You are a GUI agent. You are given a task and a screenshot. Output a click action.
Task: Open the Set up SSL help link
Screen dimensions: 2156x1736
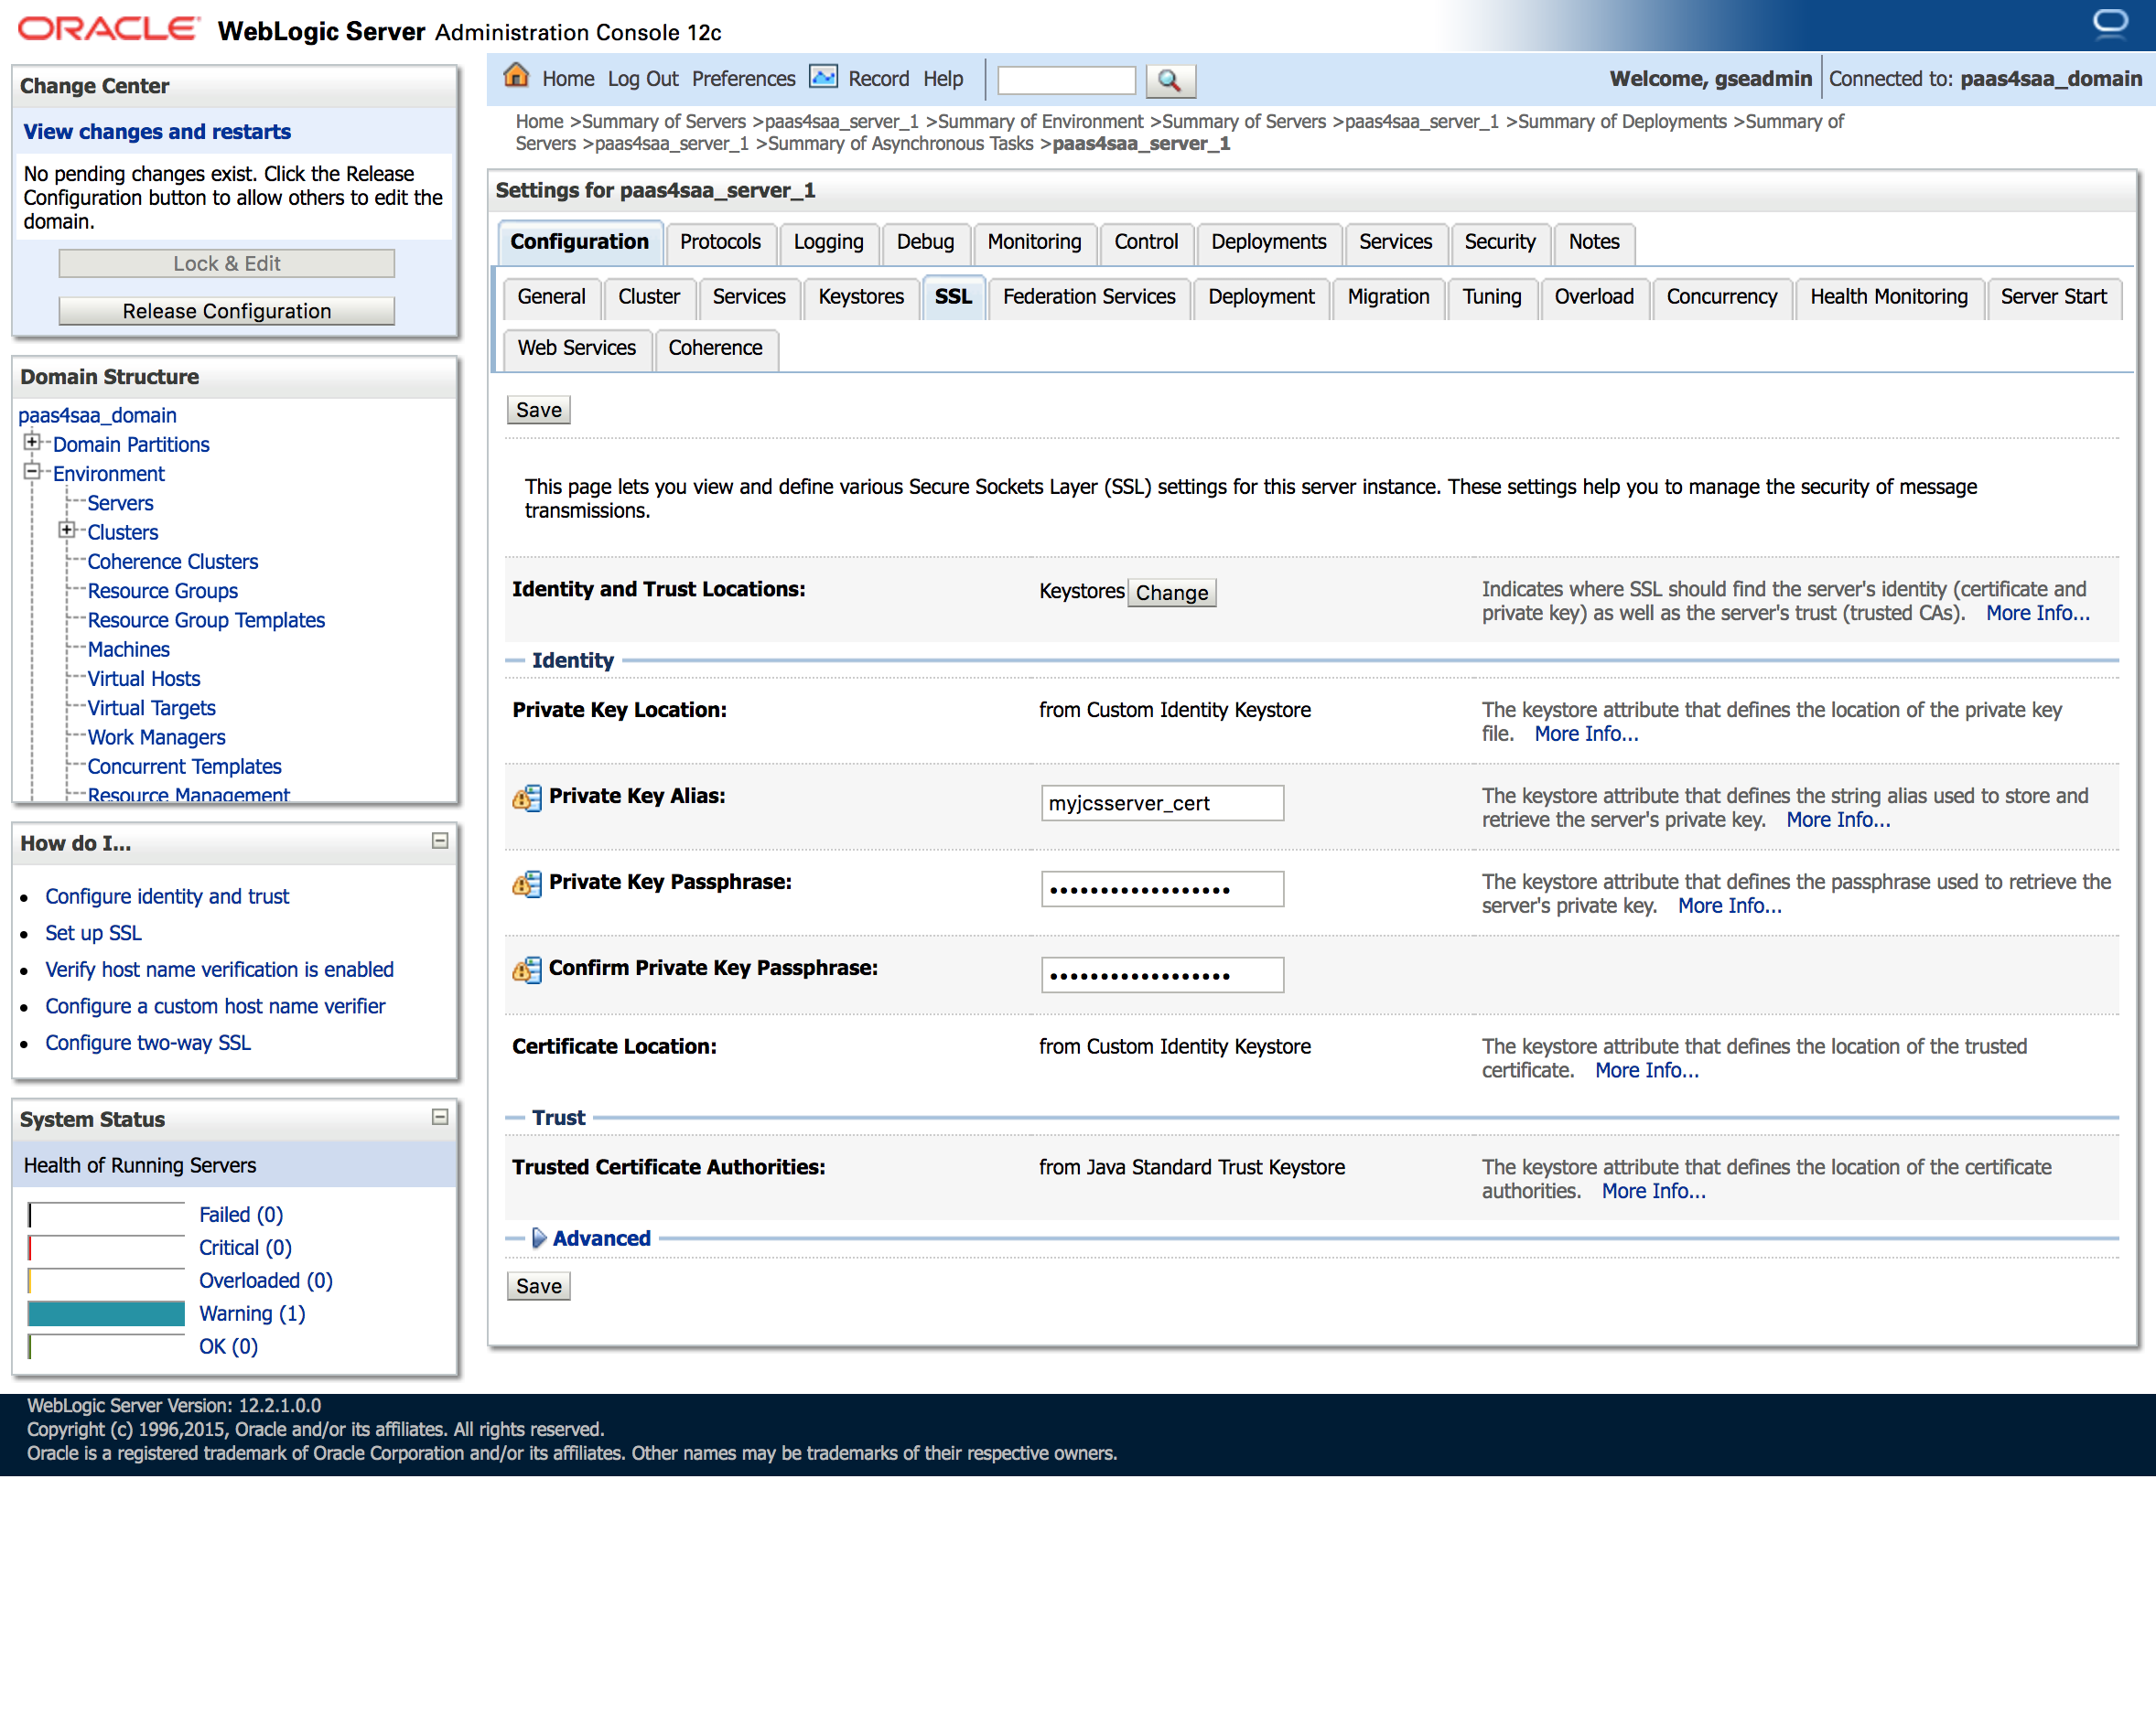click(93, 933)
